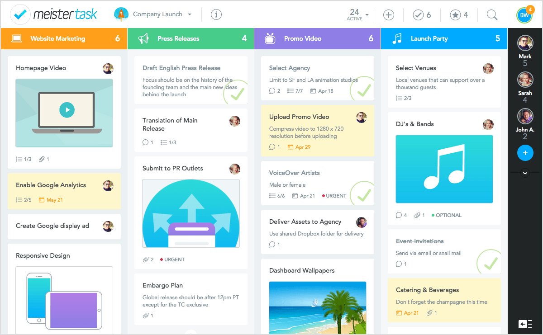
Task: Click the blue add member button in sidebar
Action: click(x=525, y=153)
